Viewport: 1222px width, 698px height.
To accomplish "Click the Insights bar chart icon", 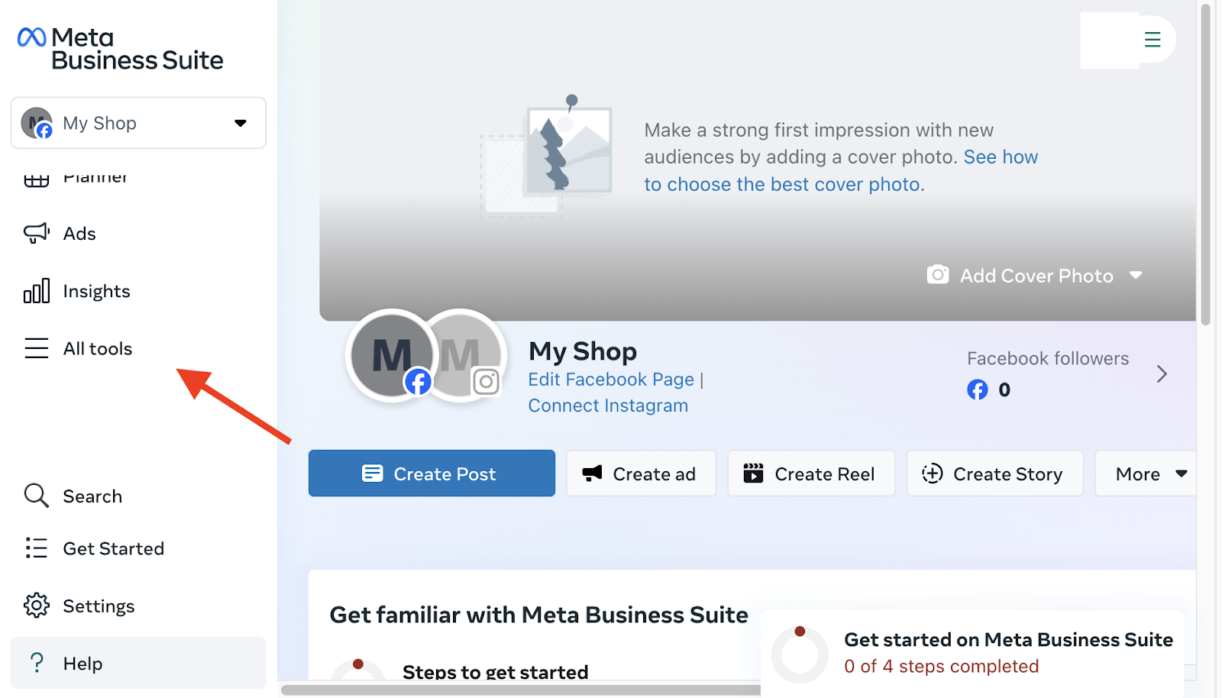I will [36, 290].
